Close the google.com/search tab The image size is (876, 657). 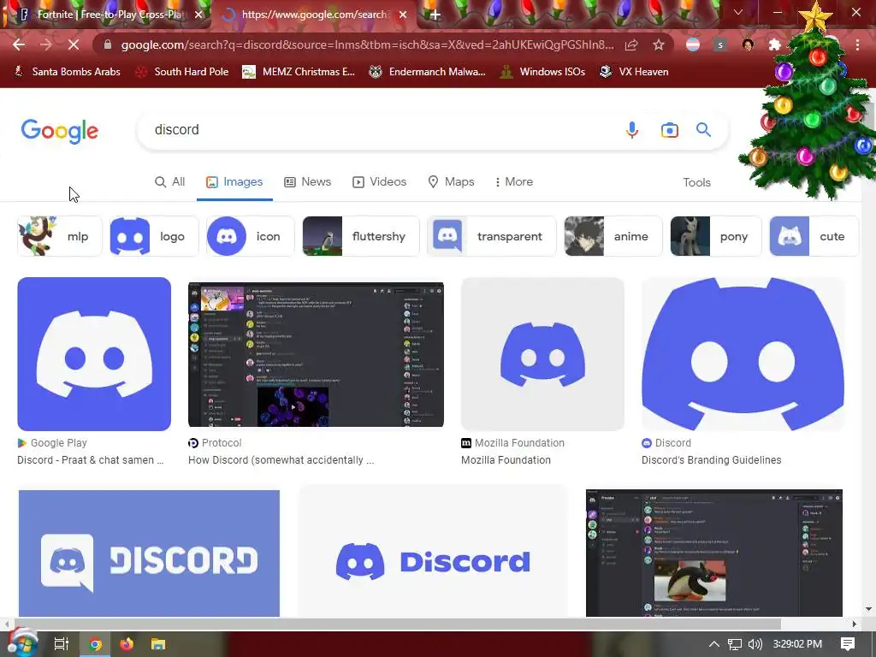[403, 15]
